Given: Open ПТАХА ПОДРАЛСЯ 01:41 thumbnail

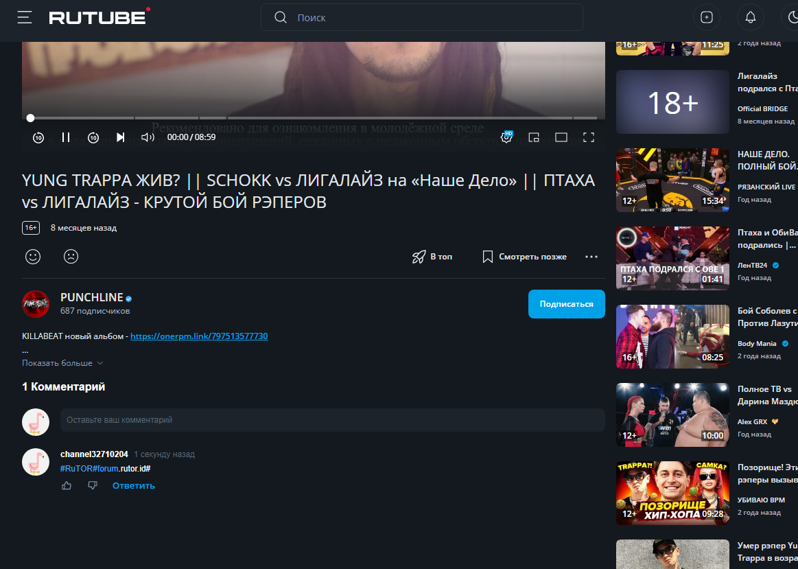Looking at the screenshot, I should click(x=673, y=259).
